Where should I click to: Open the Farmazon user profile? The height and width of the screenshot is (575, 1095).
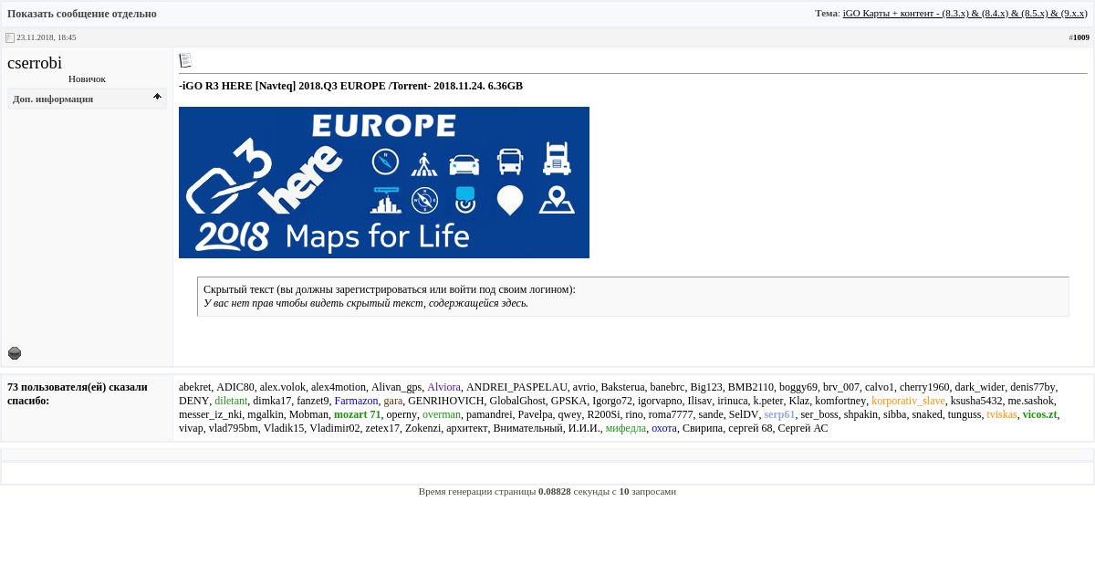[356, 401]
